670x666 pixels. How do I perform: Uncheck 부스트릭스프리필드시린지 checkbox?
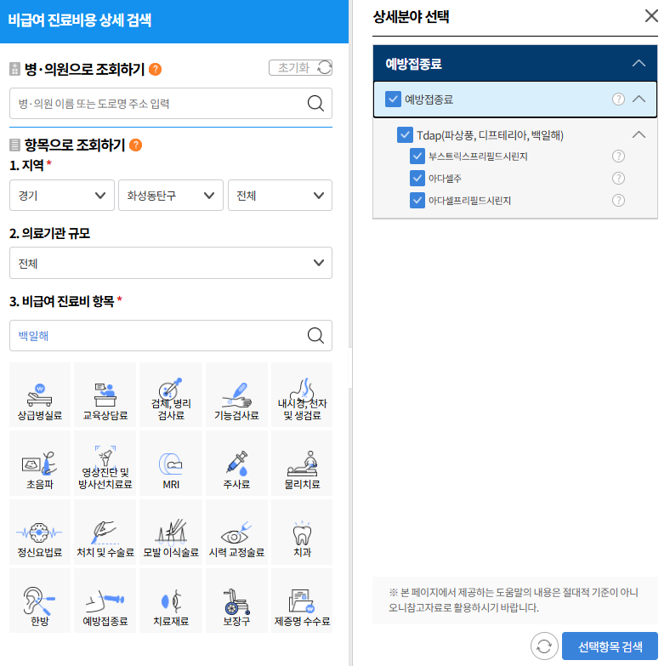pyautogui.click(x=417, y=156)
